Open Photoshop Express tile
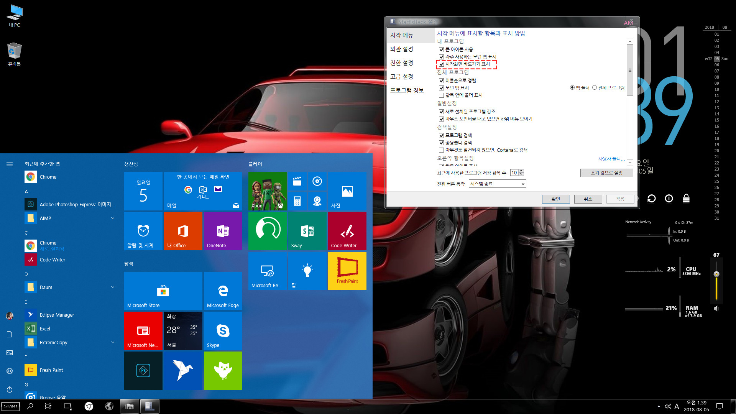The width and height of the screenshot is (736, 414). click(143, 371)
